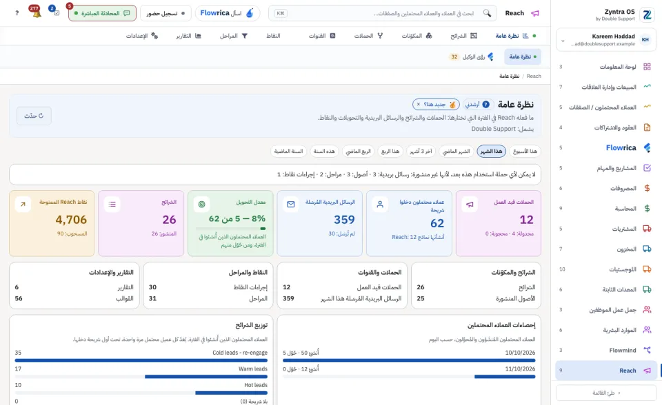662x405 pixels.
Task: Open the المكوّنات tab
Action: [x=417, y=36]
